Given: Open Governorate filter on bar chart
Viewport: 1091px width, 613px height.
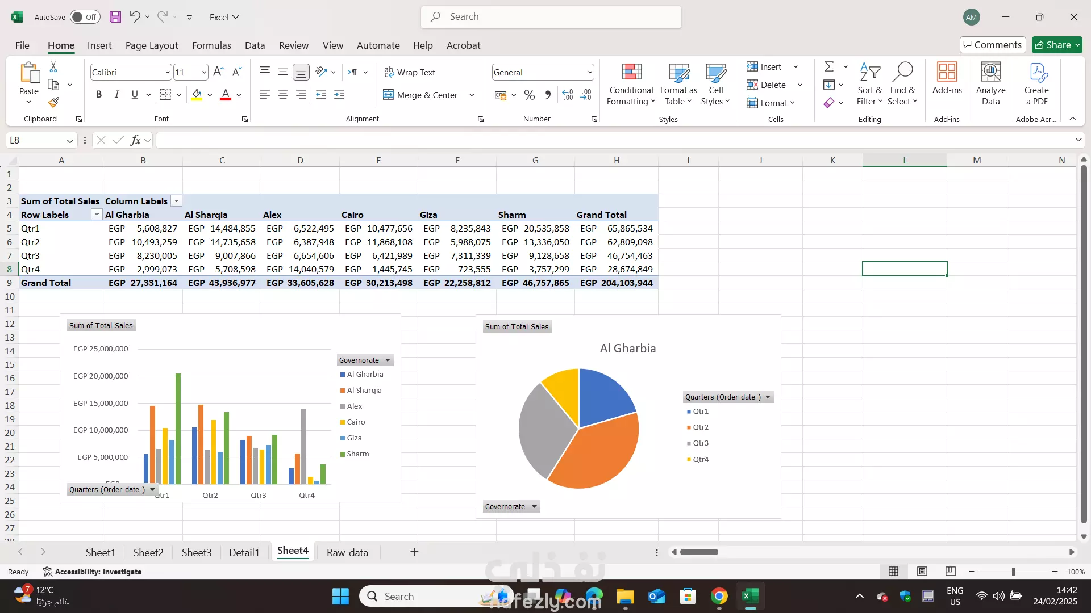Looking at the screenshot, I should click(x=365, y=360).
